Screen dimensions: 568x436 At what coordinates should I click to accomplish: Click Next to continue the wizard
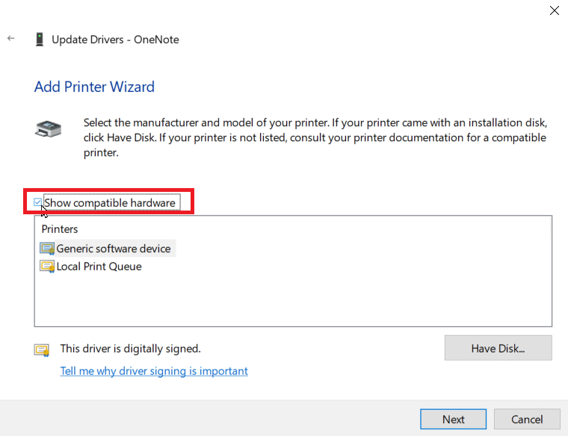453,419
